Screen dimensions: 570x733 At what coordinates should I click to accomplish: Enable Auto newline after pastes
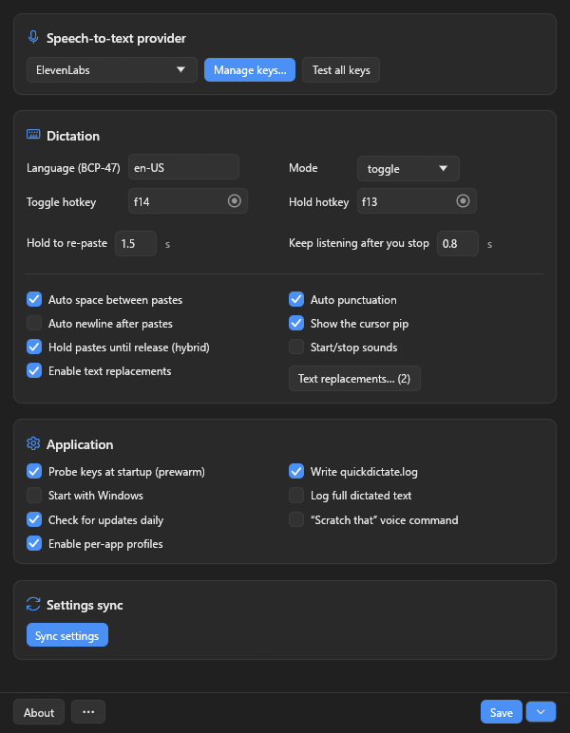pos(34,323)
